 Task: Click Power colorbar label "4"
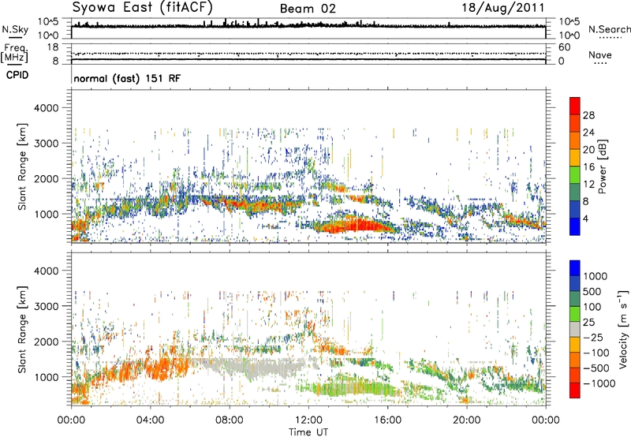585,218
